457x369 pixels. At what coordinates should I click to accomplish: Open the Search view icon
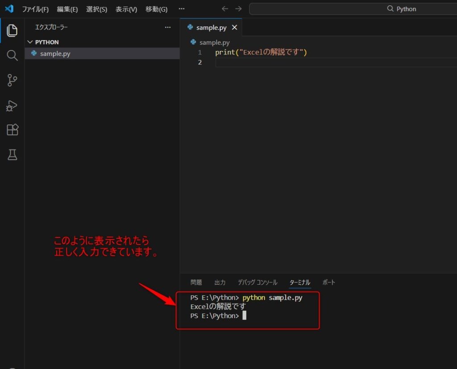[x=12, y=55]
